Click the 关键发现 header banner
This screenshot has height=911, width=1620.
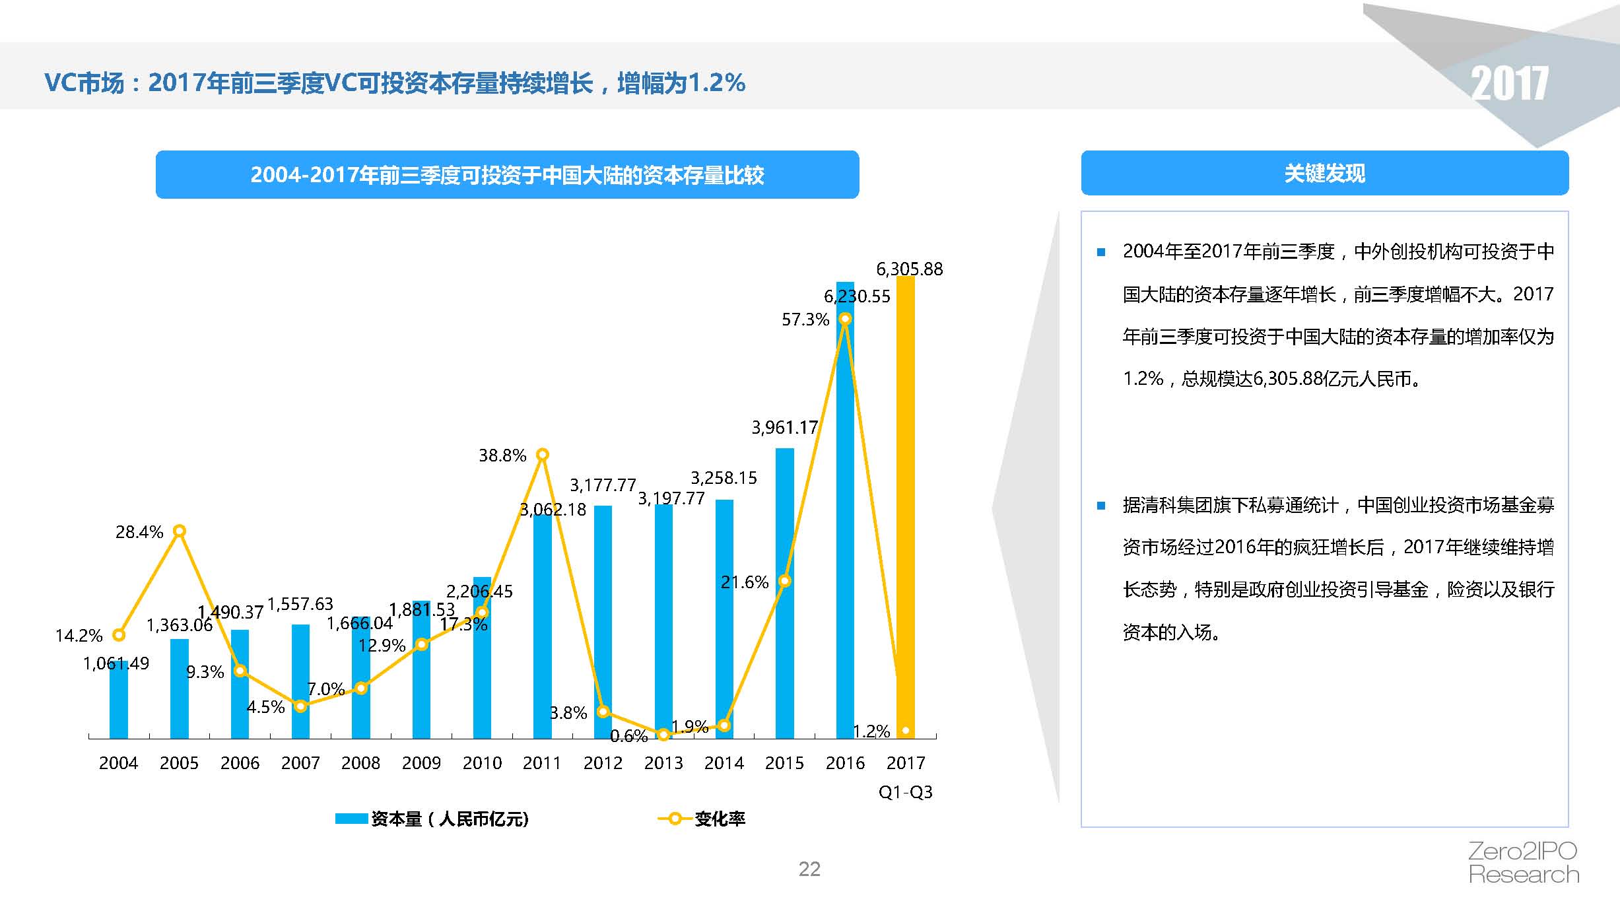click(x=1324, y=173)
